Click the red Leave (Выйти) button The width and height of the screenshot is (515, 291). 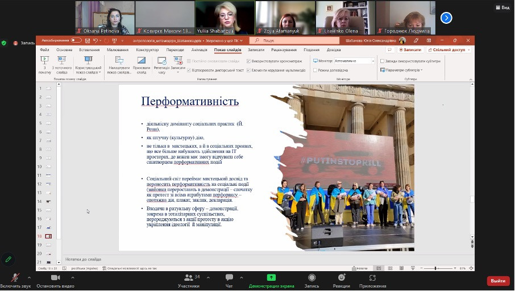(498, 281)
